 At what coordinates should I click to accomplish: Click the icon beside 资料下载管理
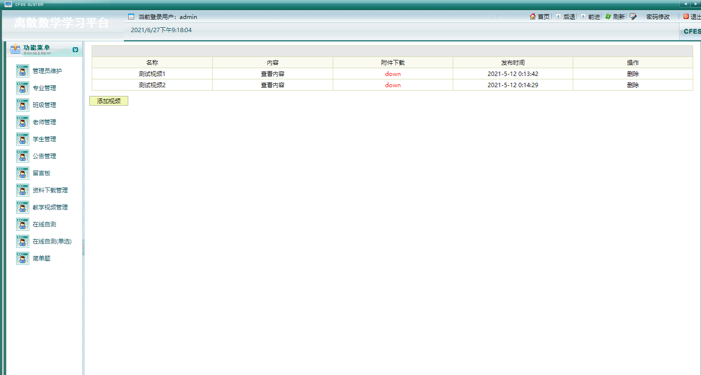pyautogui.click(x=22, y=190)
